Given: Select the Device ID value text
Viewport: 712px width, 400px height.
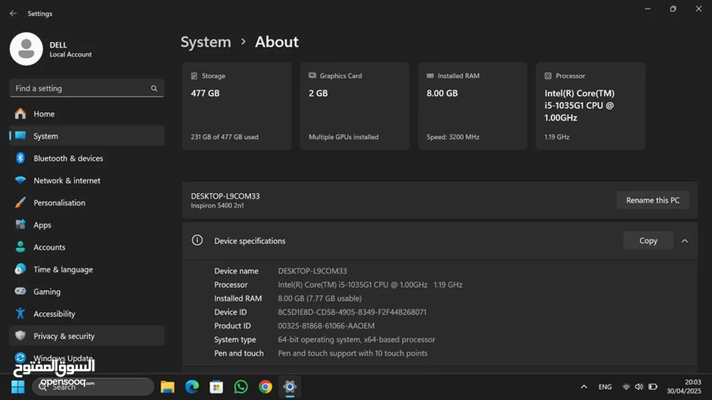Looking at the screenshot, I should [x=352, y=312].
